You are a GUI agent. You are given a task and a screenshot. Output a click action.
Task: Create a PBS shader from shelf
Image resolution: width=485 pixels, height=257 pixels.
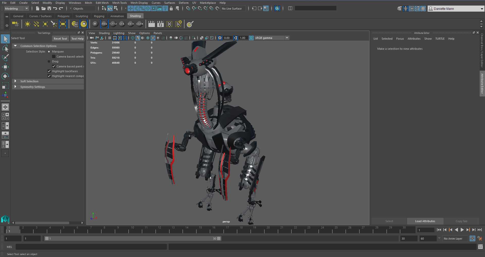tap(104, 24)
